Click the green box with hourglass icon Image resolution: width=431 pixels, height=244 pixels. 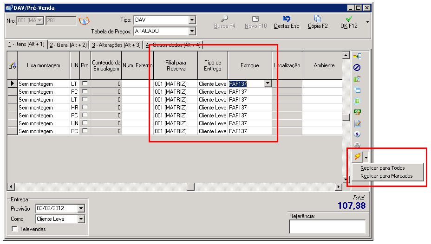357,79
